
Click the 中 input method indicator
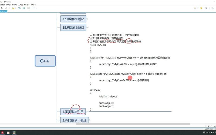click(x=207, y=132)
